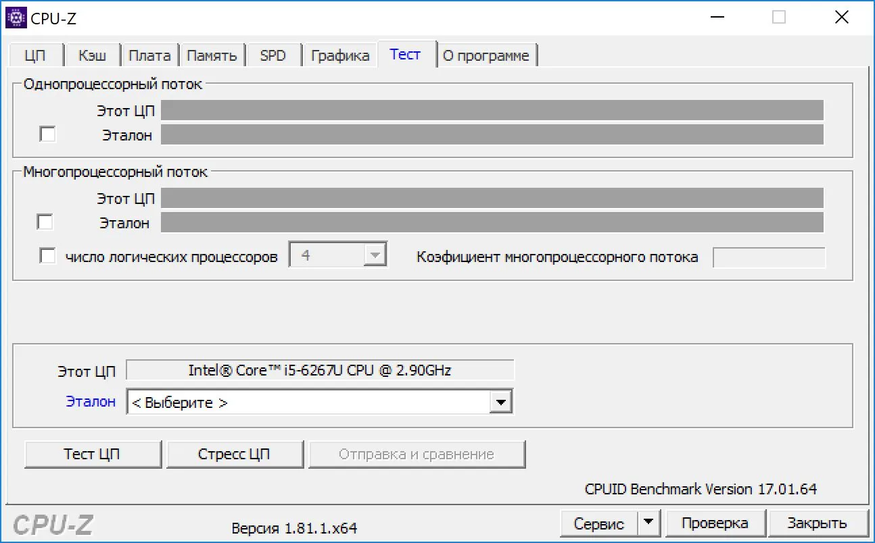Toggle число логических процессоров checkbox
This screenshot has height=543, width=875.
(x=47, y=257)
